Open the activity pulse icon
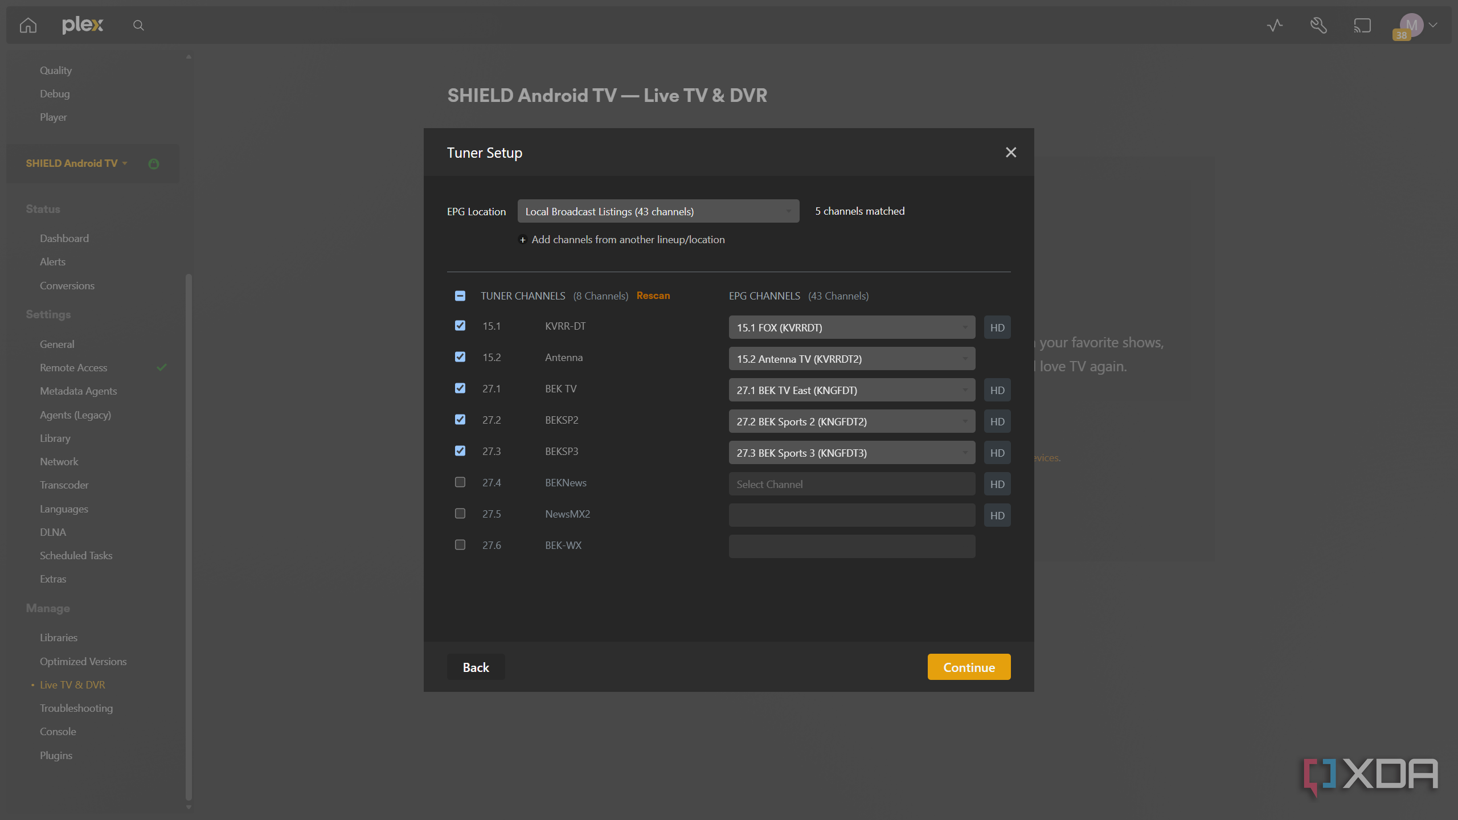This screenshot has height=820, width=1458. 1275,25
